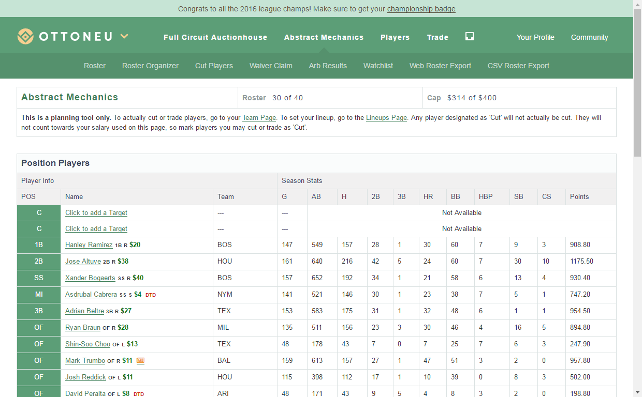642x397 pixels.
Task: Open Full Circuit Auctionhouse menu
Action: click(x=215, y=37)
